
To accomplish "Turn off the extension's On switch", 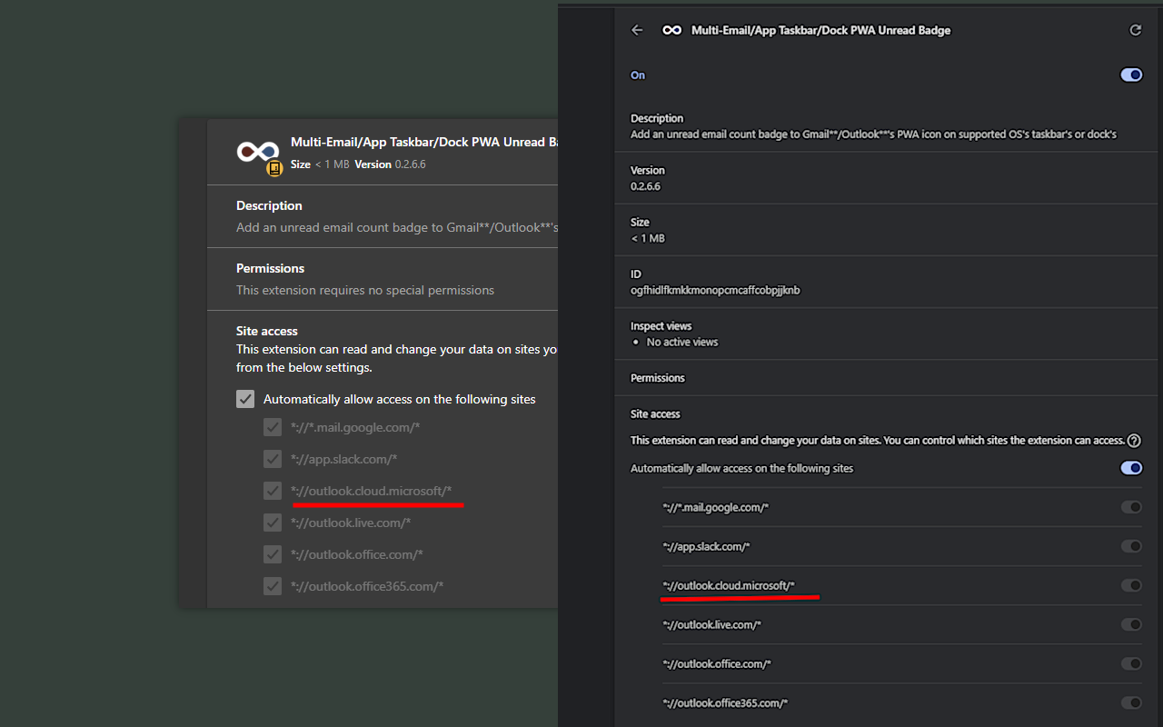I will [x=1131, y=75].
